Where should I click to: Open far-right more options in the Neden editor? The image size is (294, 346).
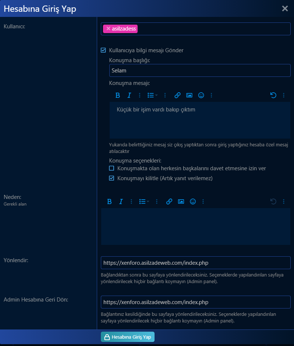click(x=284, y=201)
